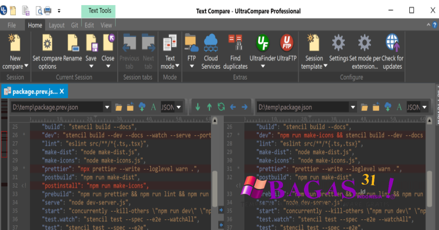Open right file path dropdown for package.json

(353, 107)
